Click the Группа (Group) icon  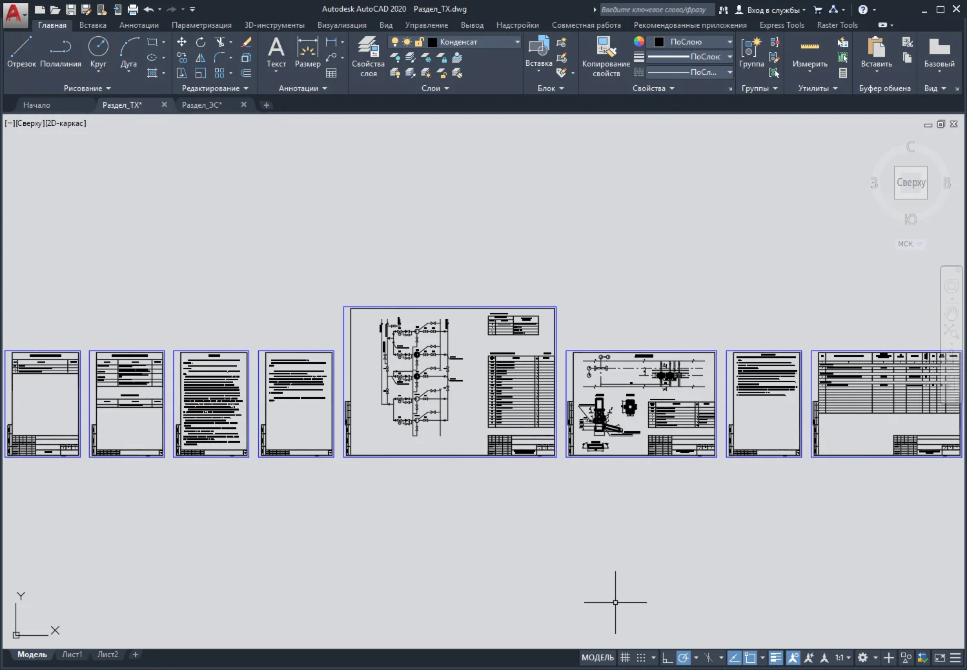[751, 52]
